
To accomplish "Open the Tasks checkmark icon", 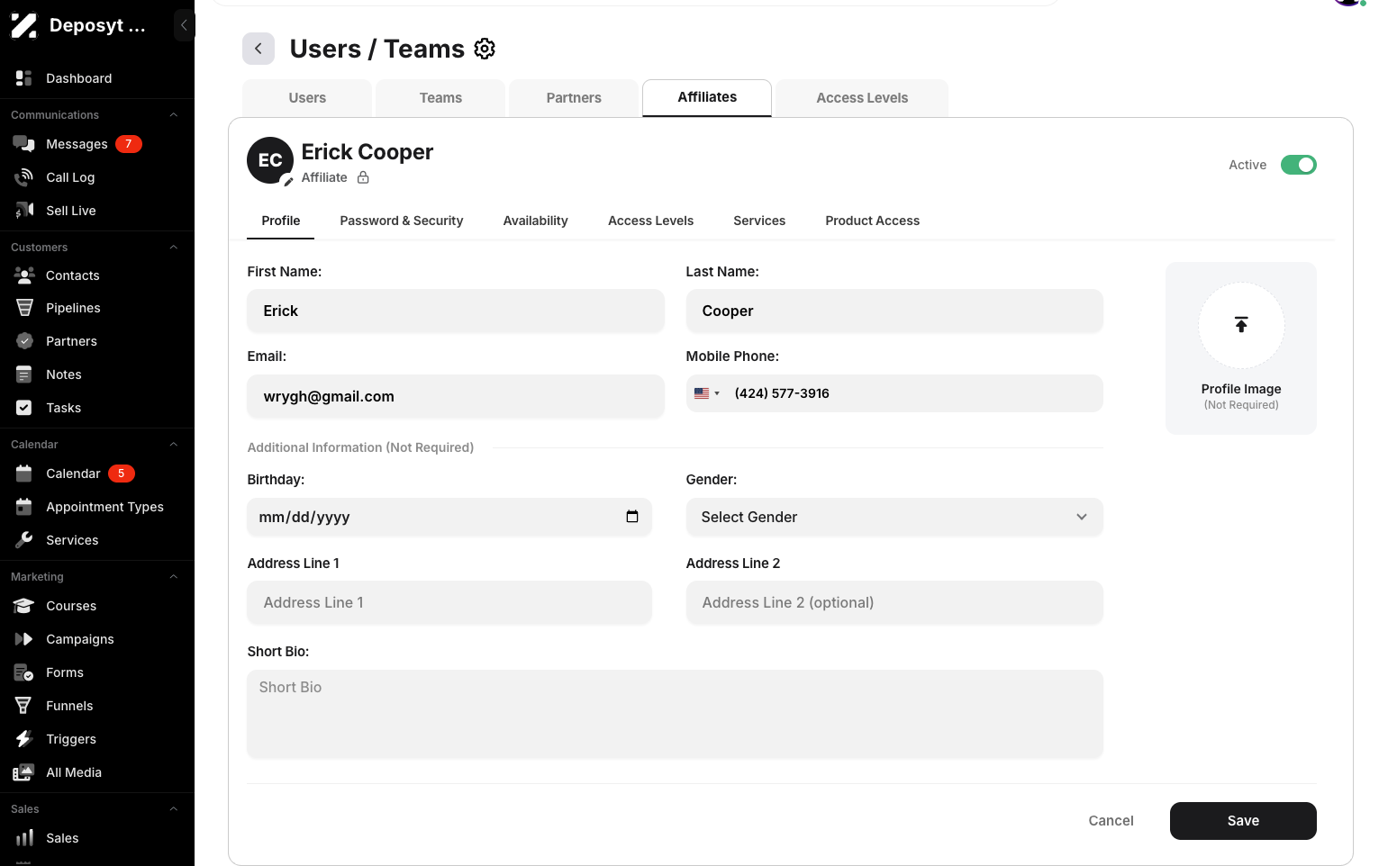I will [24, 408].
